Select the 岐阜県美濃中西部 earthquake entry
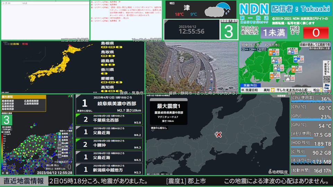333x187 pixels. click(109, 104)
